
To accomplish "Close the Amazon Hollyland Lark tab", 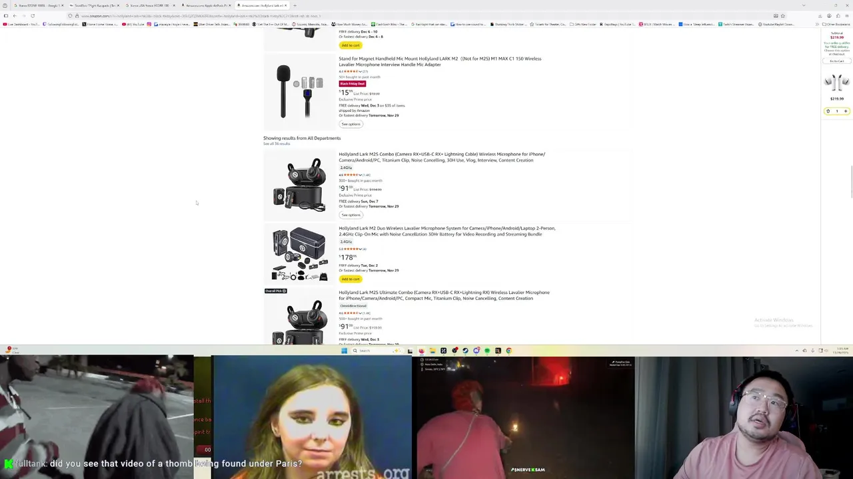I will tap(285, 5).
